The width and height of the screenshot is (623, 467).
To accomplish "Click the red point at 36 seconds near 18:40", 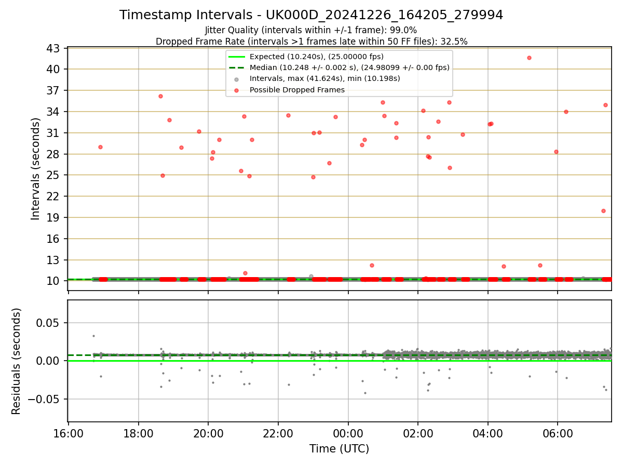I will click(x=160, y=96).
